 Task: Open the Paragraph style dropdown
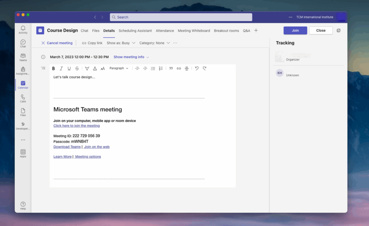click(x=119, y=68)
